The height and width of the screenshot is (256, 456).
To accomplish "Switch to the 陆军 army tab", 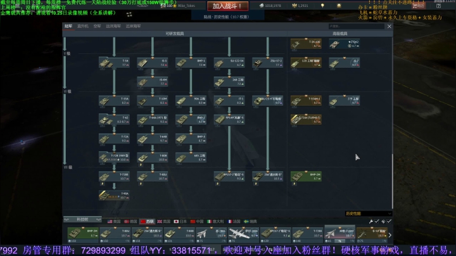I will (68, 26).
